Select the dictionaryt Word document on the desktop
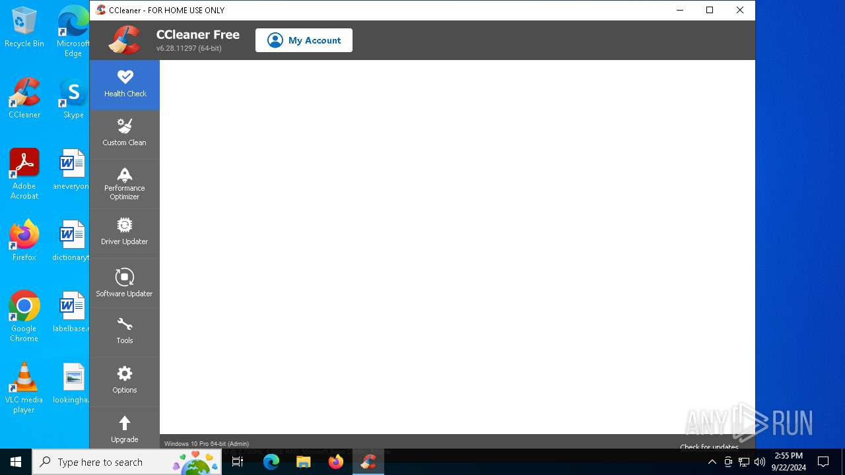845x475 pixels. [x=72, y=241]
